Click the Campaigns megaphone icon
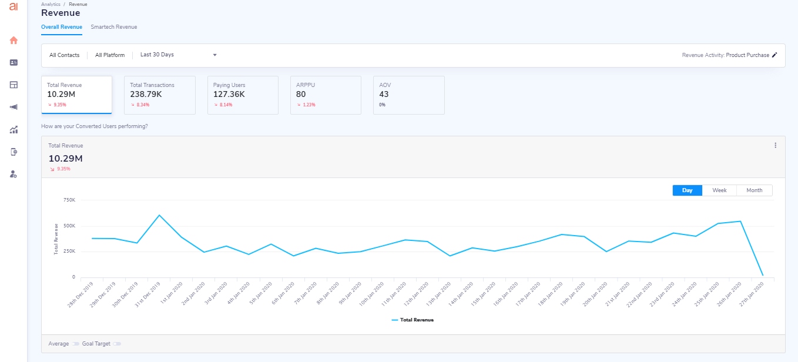798x362 pixels. (13, 107)
